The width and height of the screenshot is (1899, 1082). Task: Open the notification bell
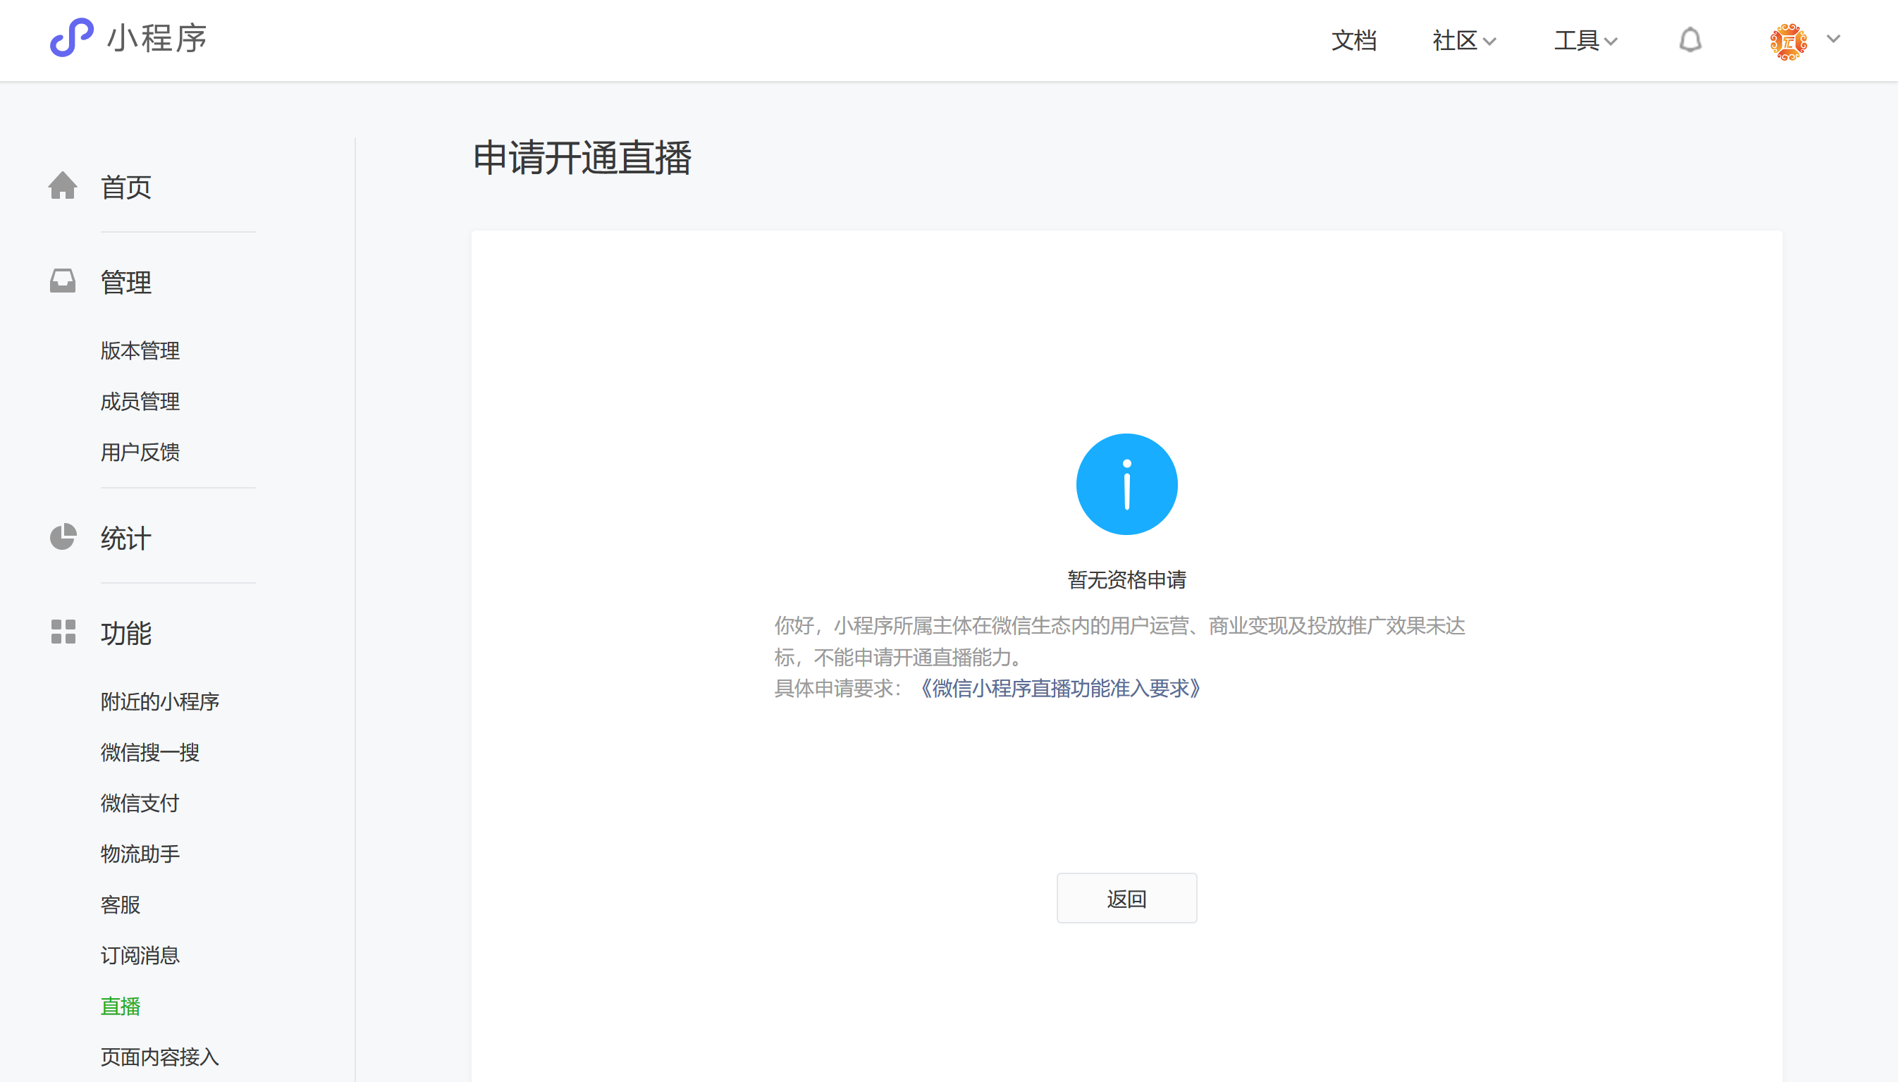point(1690,40)
